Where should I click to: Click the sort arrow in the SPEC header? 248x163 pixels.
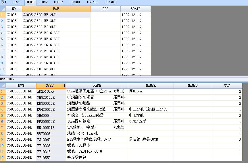[64, 86]
